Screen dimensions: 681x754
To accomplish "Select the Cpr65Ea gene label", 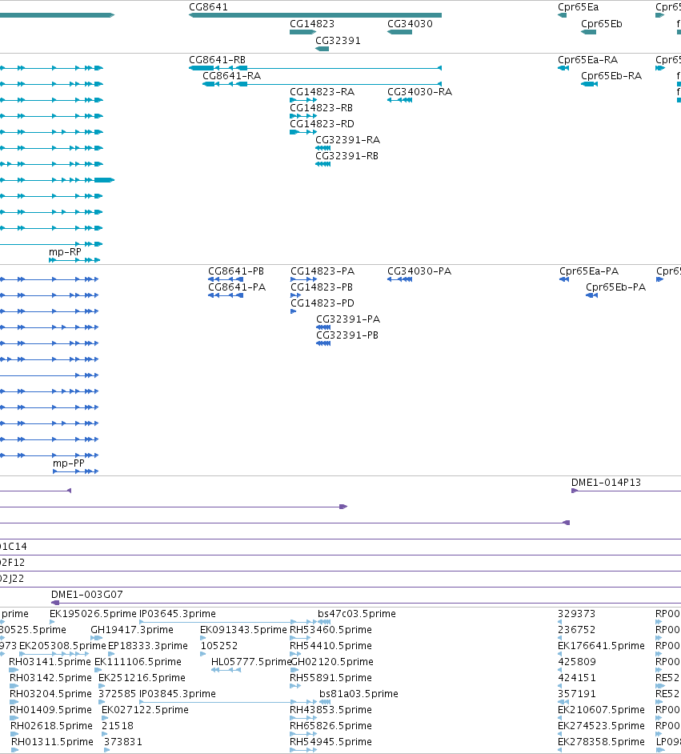I will coord(578,7).
